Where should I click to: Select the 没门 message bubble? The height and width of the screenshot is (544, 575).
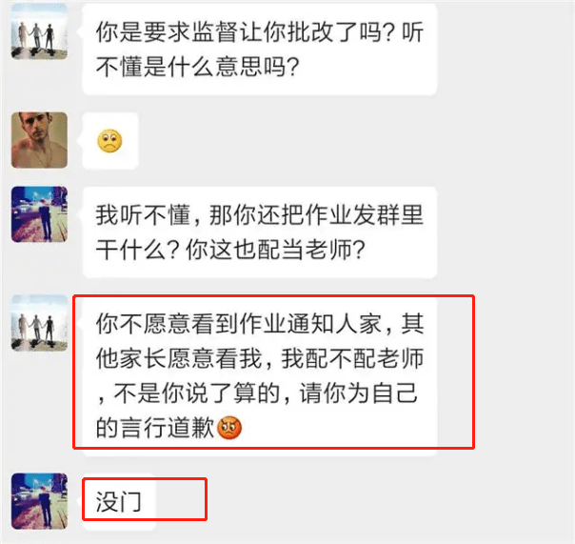(119, 501)
